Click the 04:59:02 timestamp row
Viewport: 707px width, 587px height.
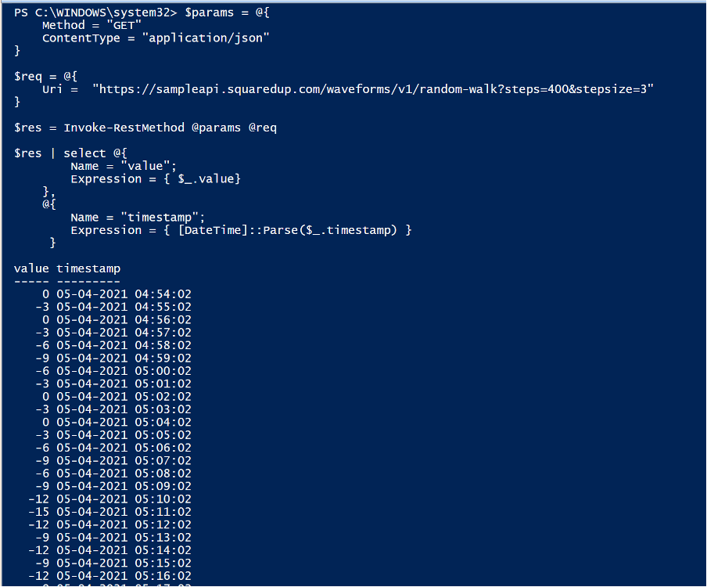[124, 358]
